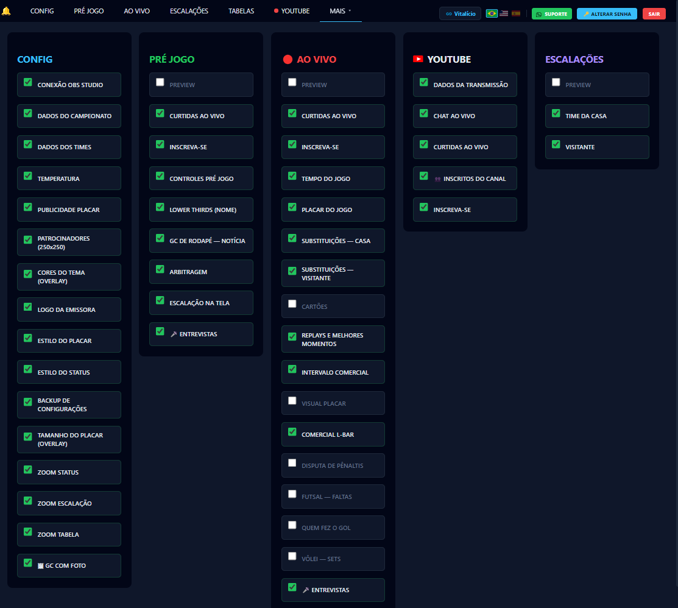The height and width of the screenshot is (608, 678).
Task: Check the Quem Fez o Gol checkbox
Action: coord(292,525)
